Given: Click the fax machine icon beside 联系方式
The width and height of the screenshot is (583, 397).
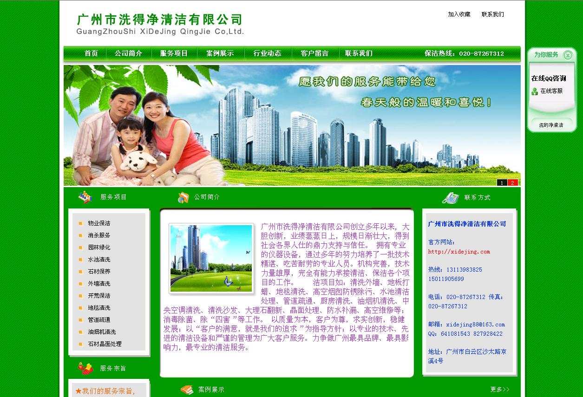Looking at the screenshot, I should (450, 196).
